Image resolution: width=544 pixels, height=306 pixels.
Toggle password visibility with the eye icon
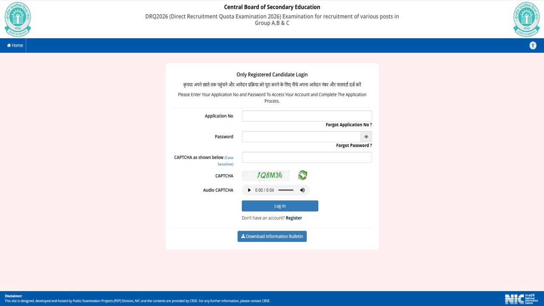[x=366, y=136]
